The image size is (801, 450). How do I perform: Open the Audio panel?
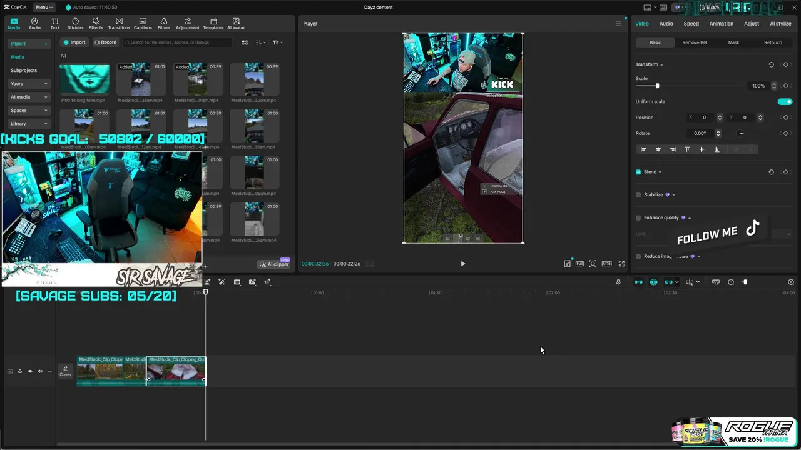click(34, 24)
